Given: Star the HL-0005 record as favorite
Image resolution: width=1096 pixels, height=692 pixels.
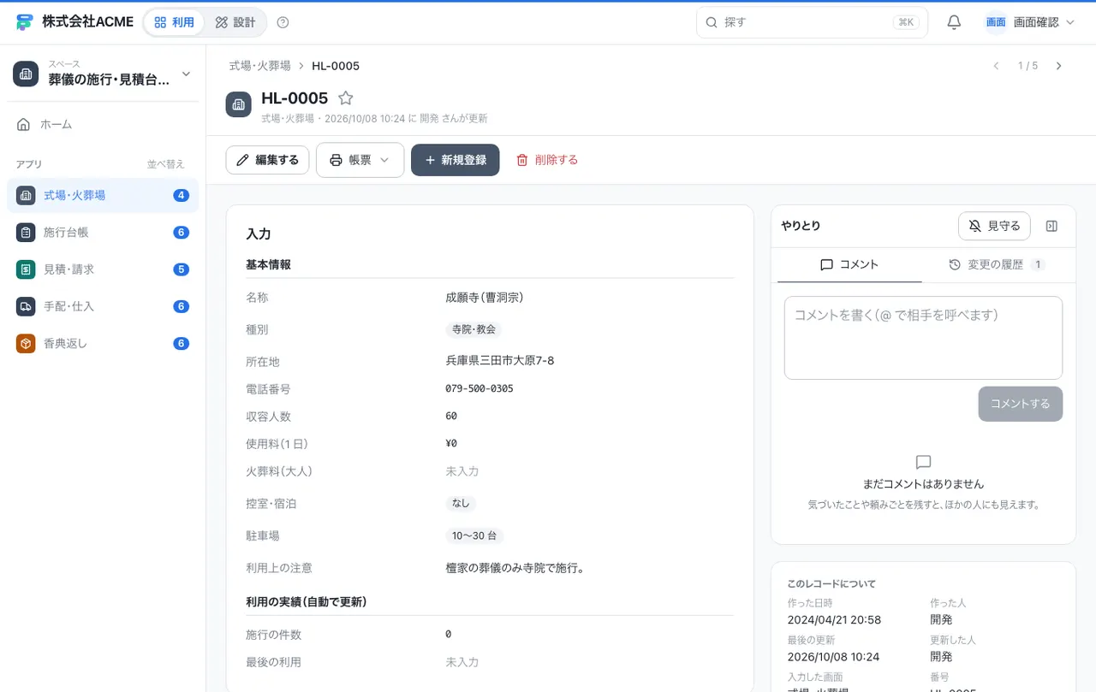Looking at the screenshot, I should [346, 98].
